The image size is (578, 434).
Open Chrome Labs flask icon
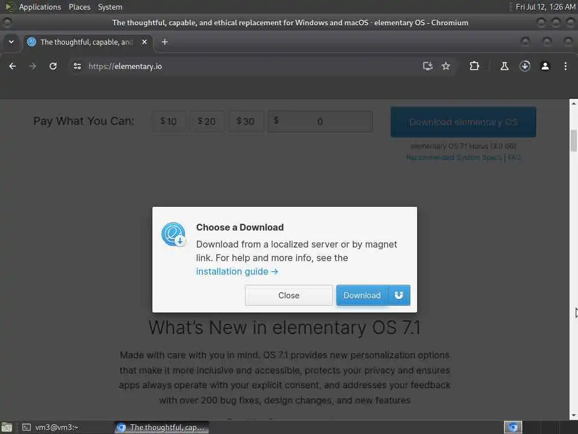tap(504, 66)
